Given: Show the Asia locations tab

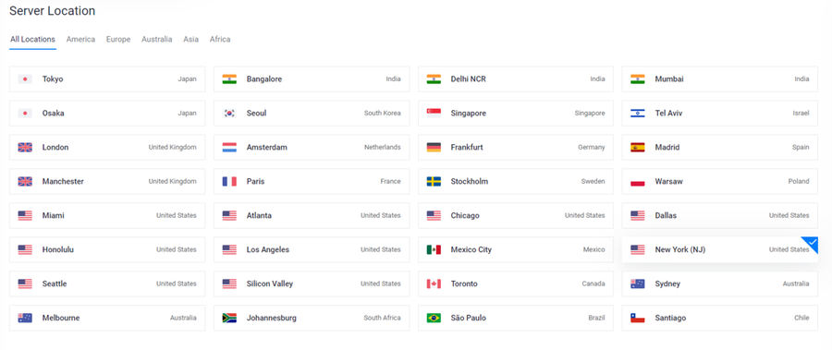Looking at the screenshot, I should (x=191, y=39).
